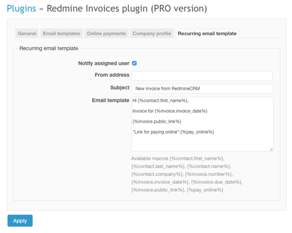Click into the Subject text field
The height and width of the screenshot is (233, 292).
point(201,88)
